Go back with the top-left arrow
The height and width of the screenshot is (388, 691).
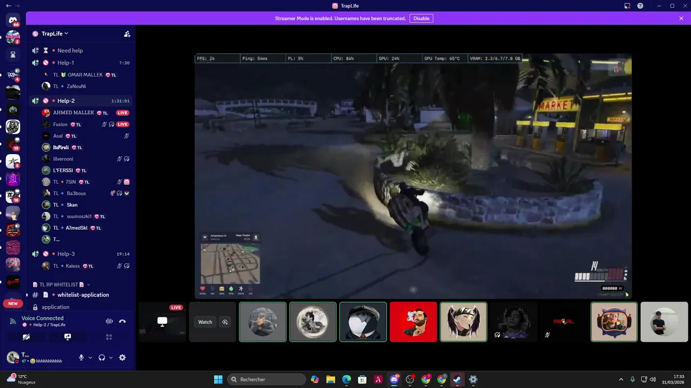point(8,5)
